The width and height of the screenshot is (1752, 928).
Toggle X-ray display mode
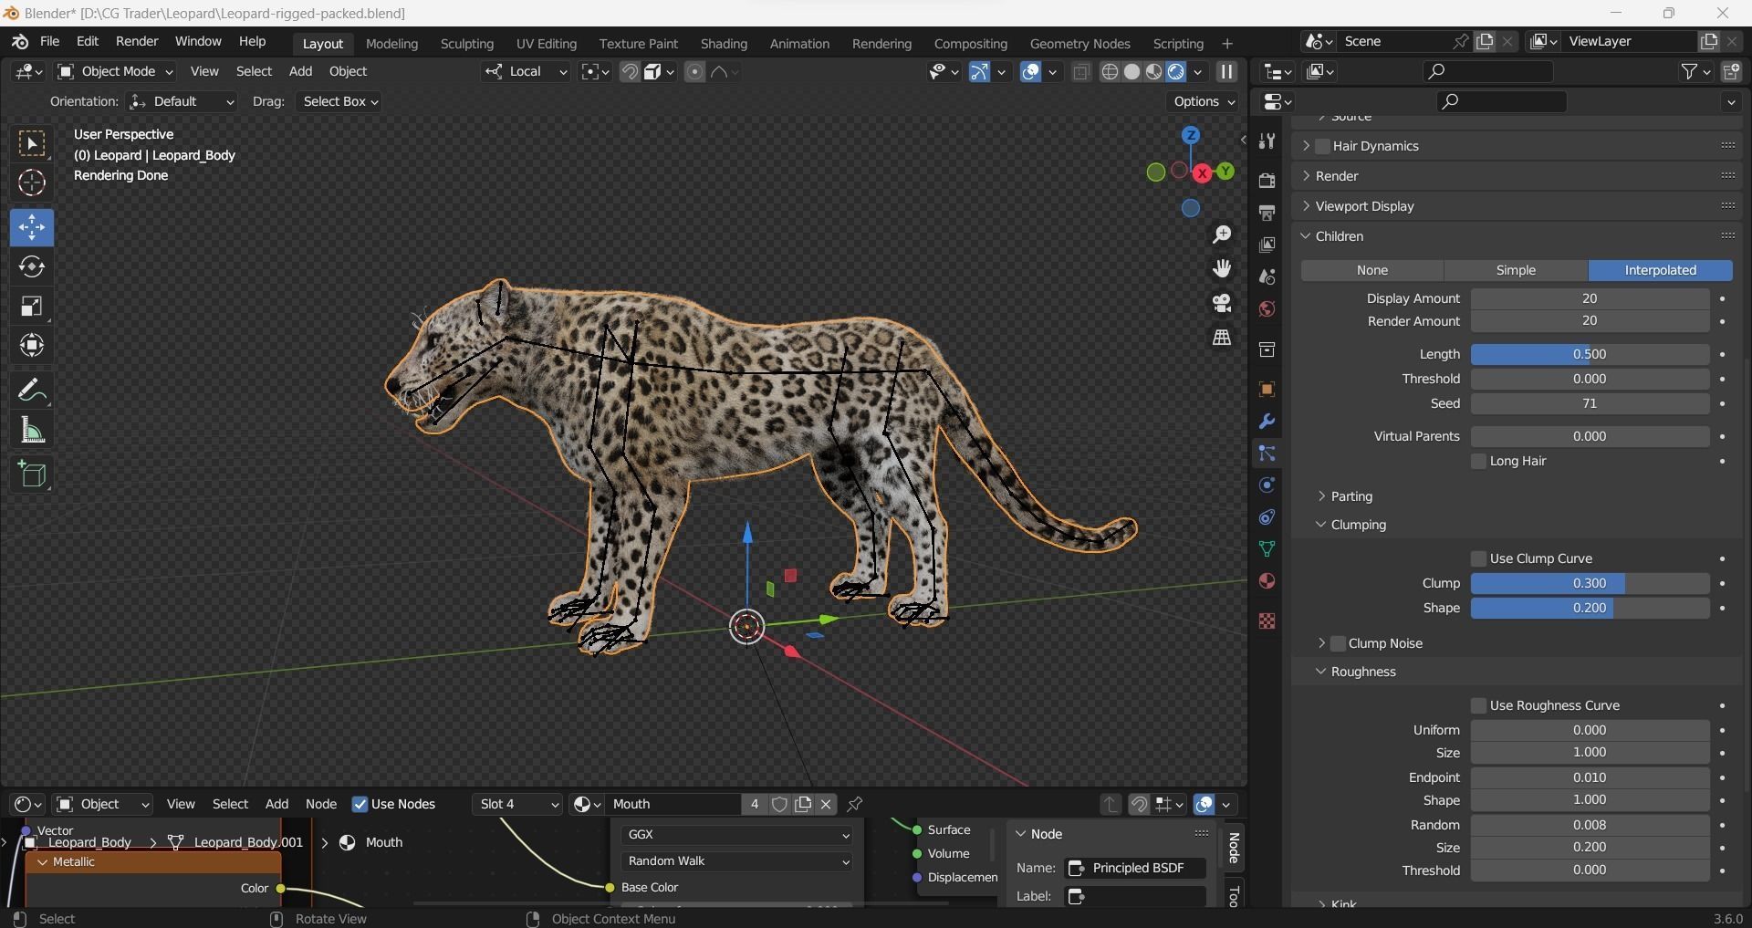point(1081,72)
